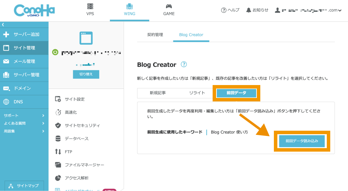
Task: Click the 切り替え switch button
Action: [x=86, y=74]
